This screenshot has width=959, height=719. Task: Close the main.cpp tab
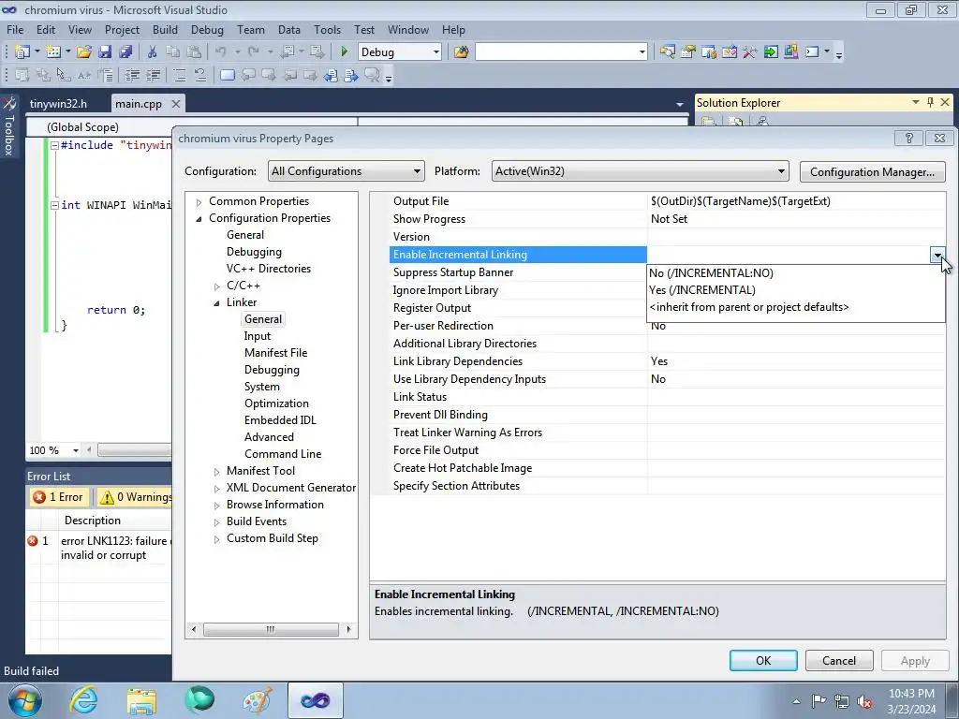tap(175, 104)
